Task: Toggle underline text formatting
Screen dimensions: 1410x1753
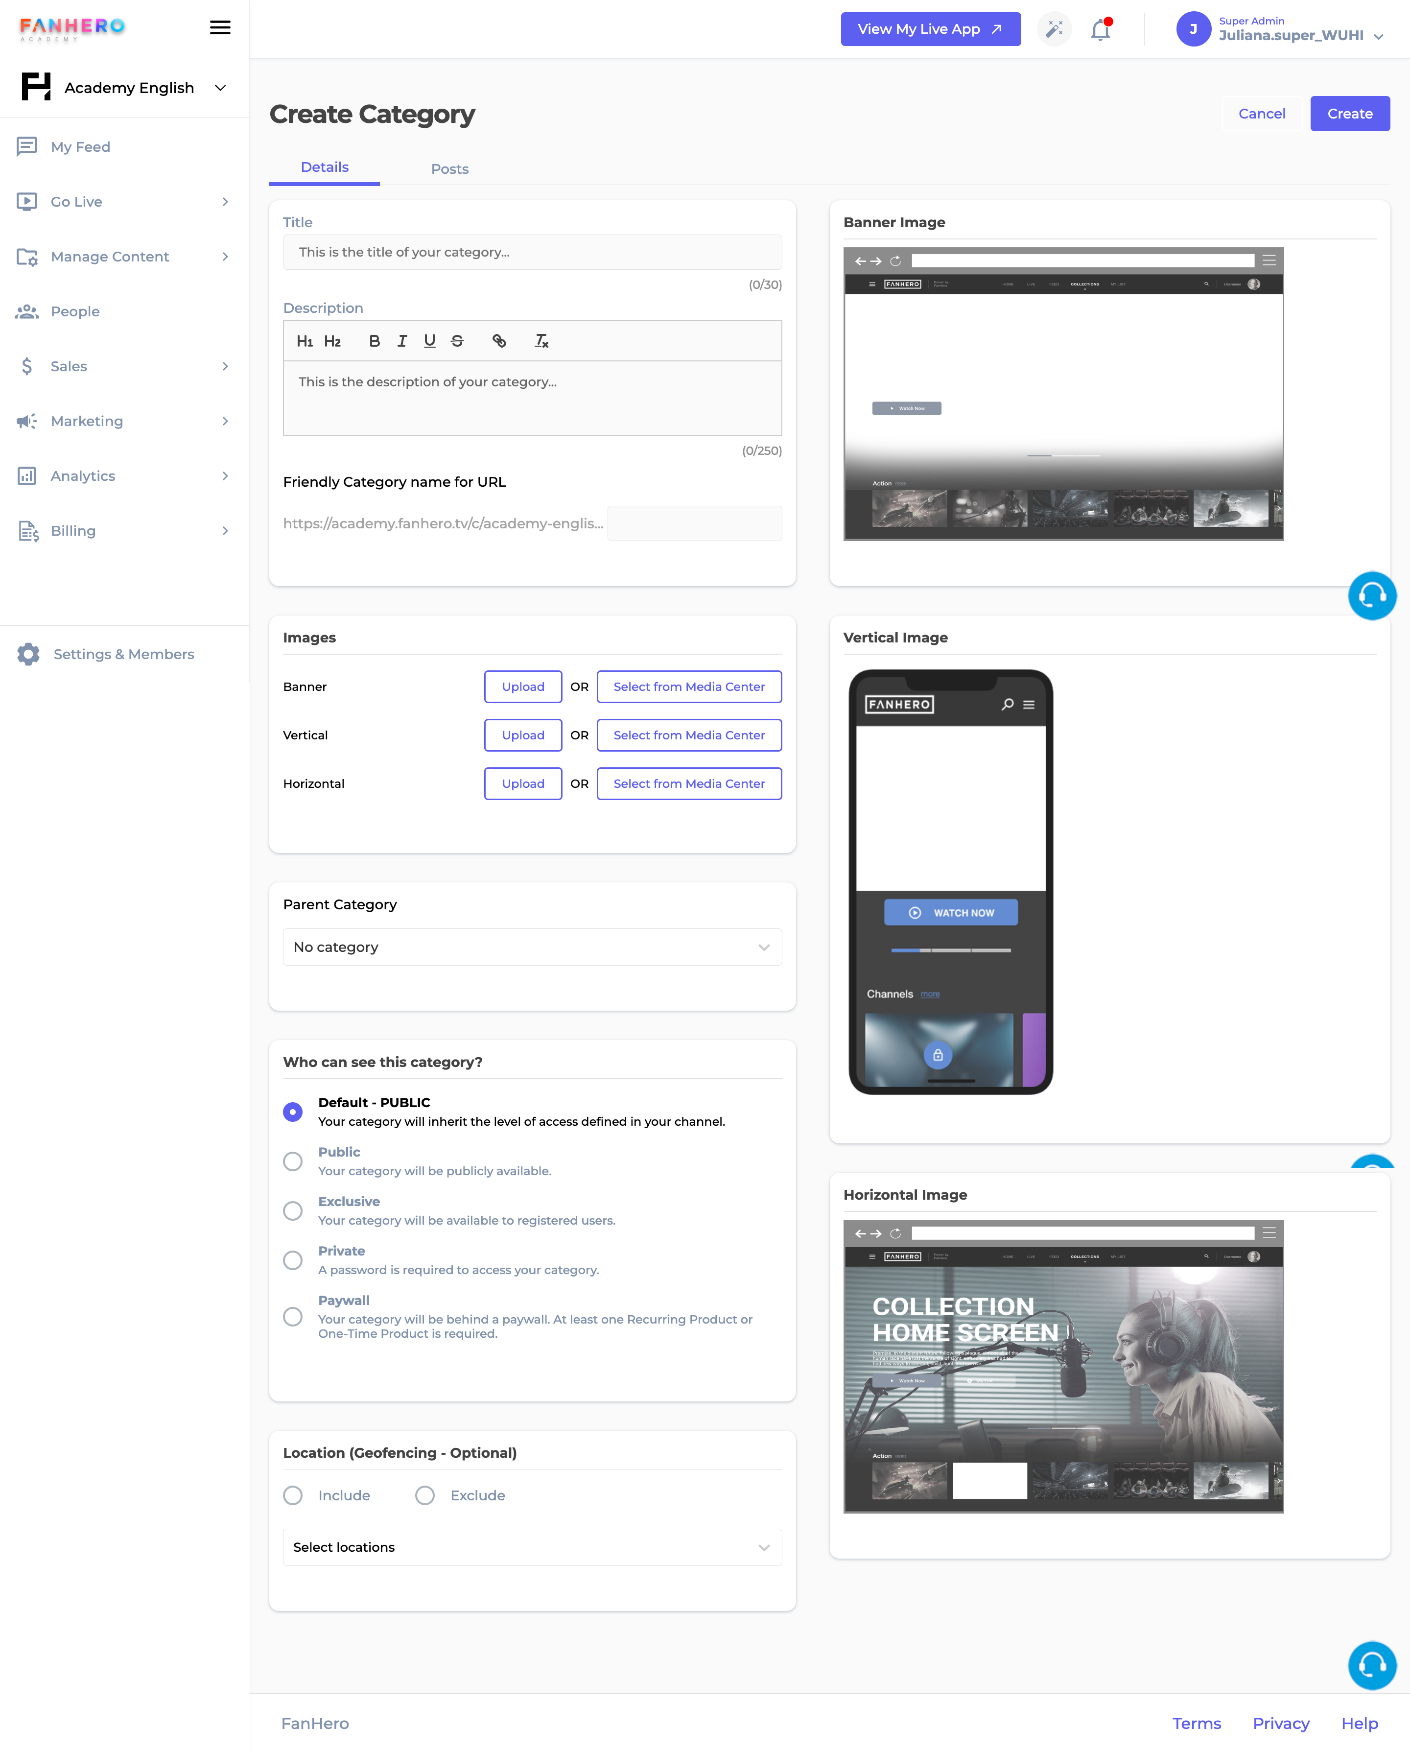Action: pyautogui.click(x=429, y=341)
